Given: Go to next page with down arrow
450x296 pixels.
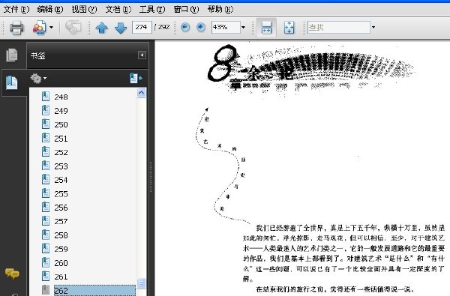Looking at the screenshot, I should pyautogui.click(x=121, y=28).
